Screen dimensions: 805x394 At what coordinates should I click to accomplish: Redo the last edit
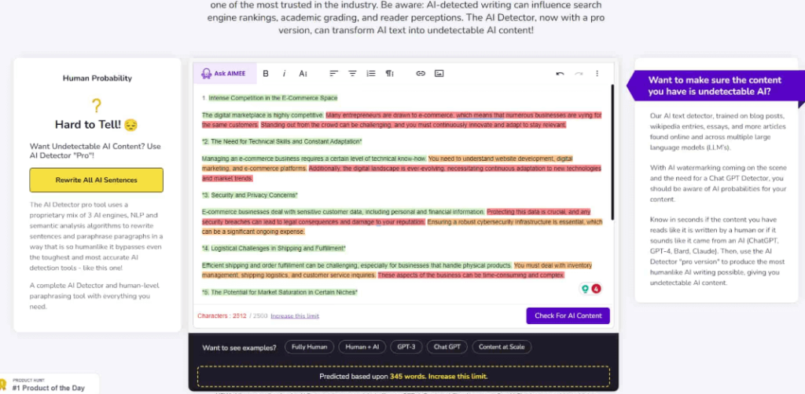click(x=579, y=74)
